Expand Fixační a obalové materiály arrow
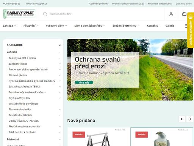The width and height of the screenshot is (194, 146). click(60, 127)
